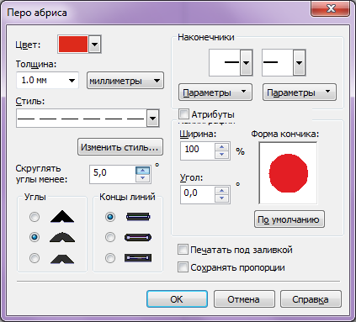Select the miter corners radio button
This screenshot has width=356, height=322.
(35, 217)
